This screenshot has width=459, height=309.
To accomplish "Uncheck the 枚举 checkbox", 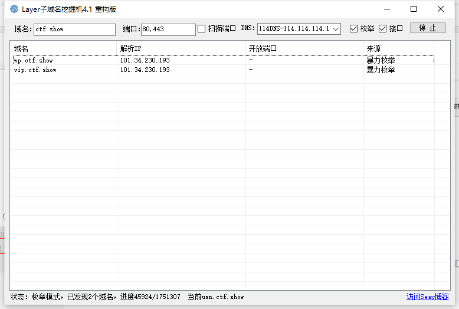I will [353, 29].
